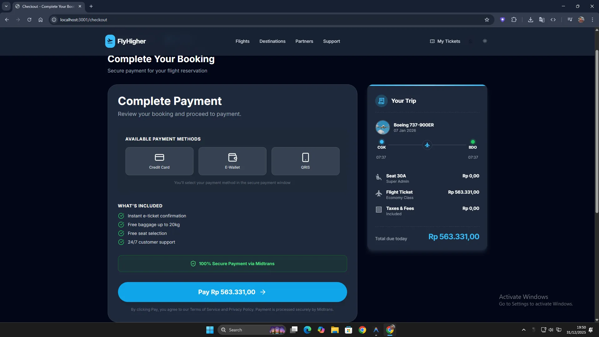
Task: Open Chrome three-dot menu
Action: pyautogui.click(x=592, y=20)
